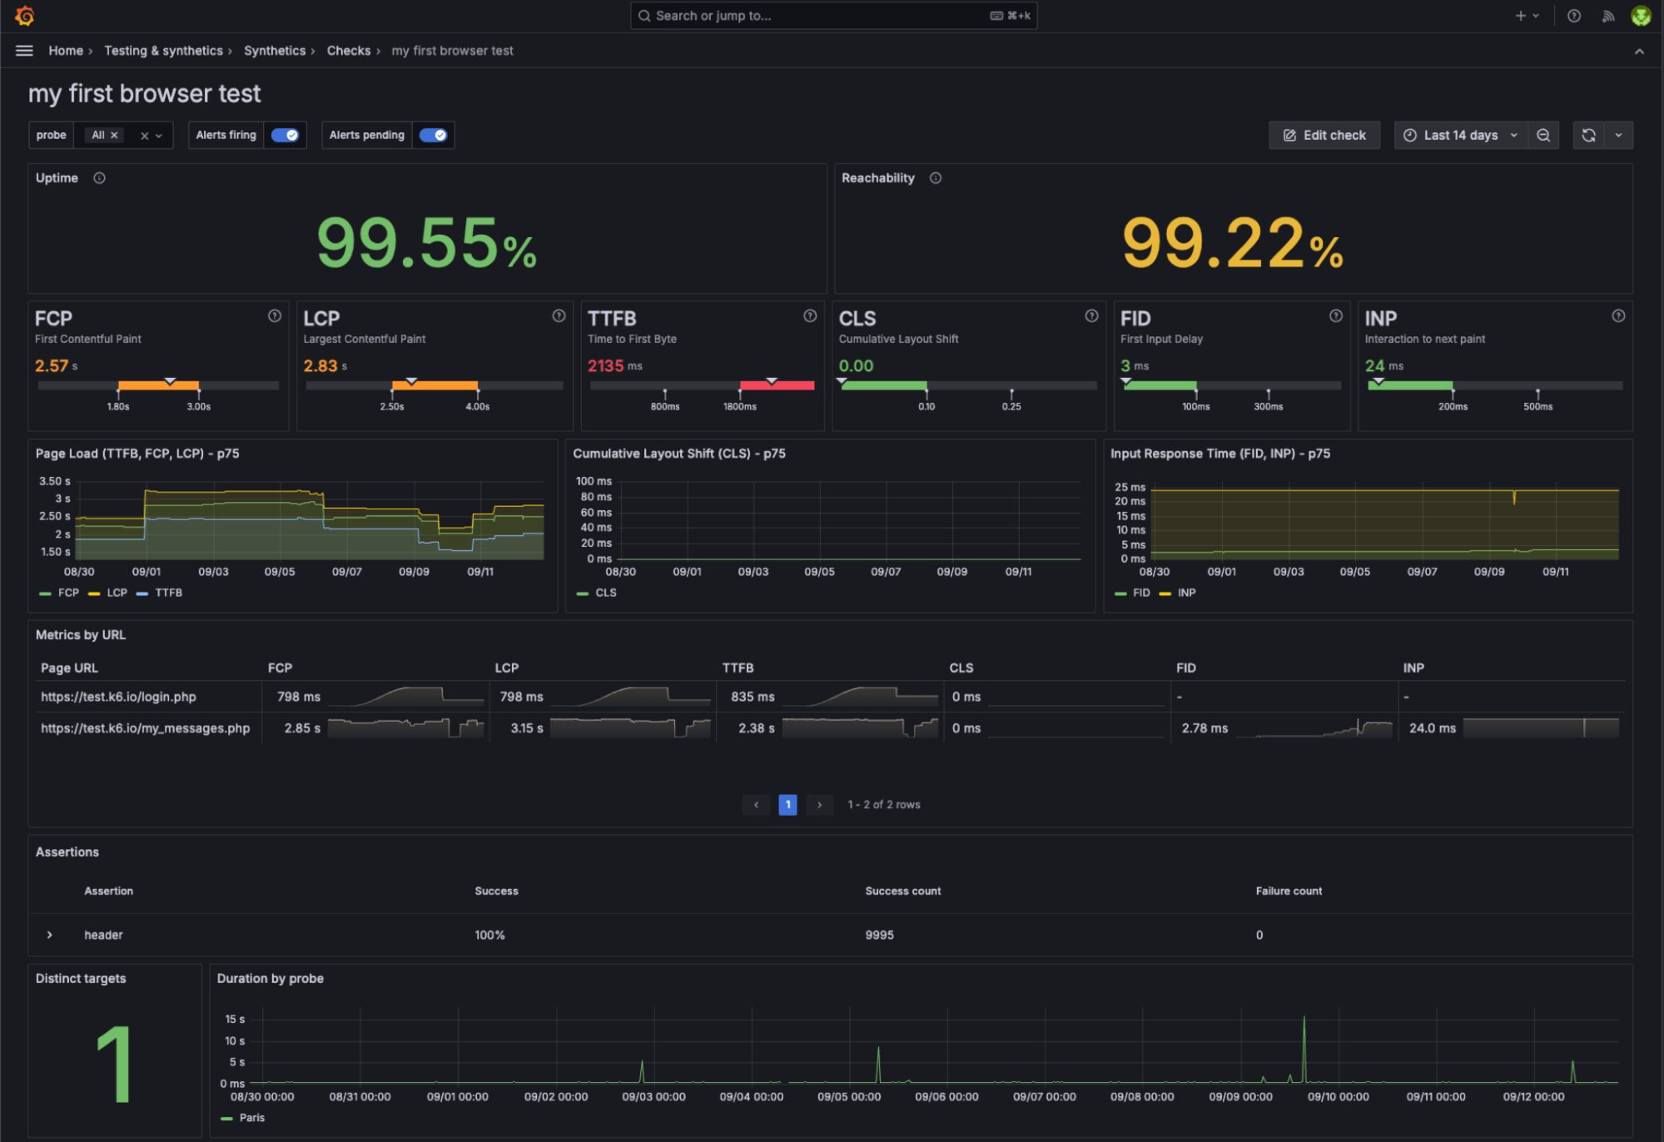This screenshot has height=1142, width=1664.
Task: Expand the header assertion row
Action: [x=50, y=935]
